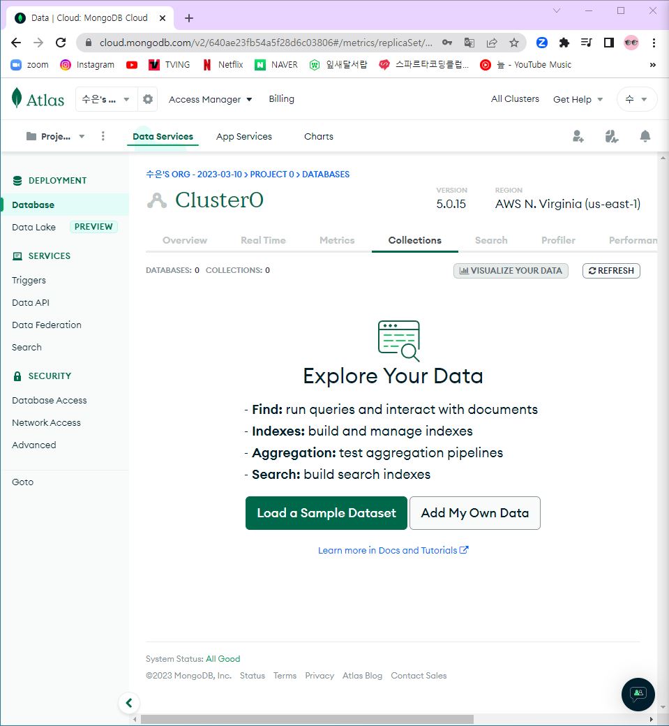Open Network Access under Security

coord(46,423)
